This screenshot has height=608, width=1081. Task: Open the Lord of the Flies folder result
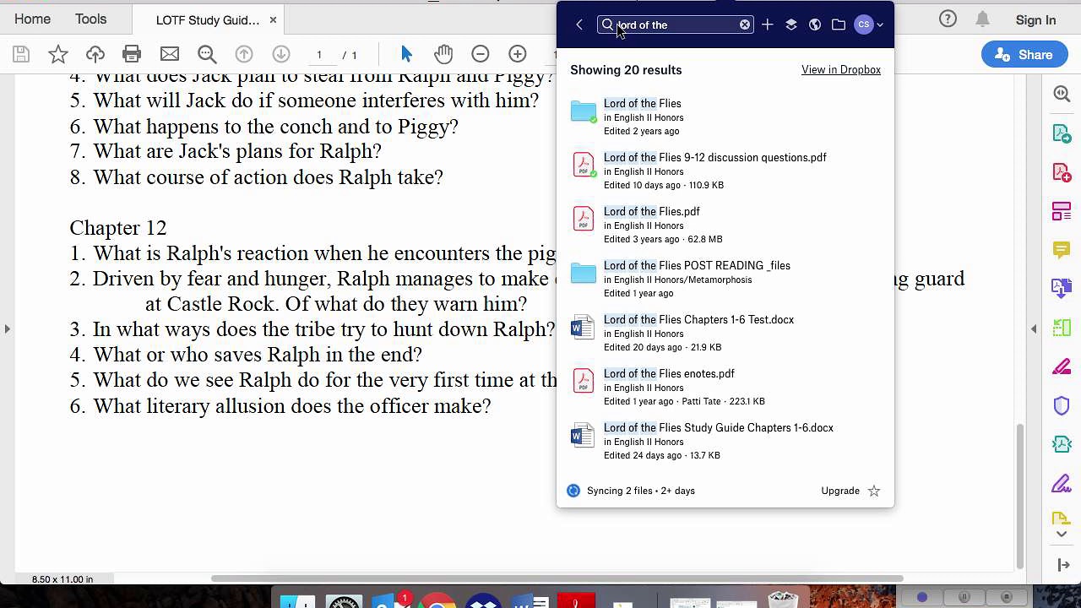click(x=725, y=117)
